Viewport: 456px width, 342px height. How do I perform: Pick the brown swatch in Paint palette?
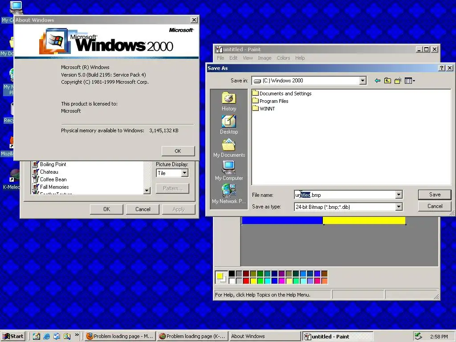[x=324, y=274]
